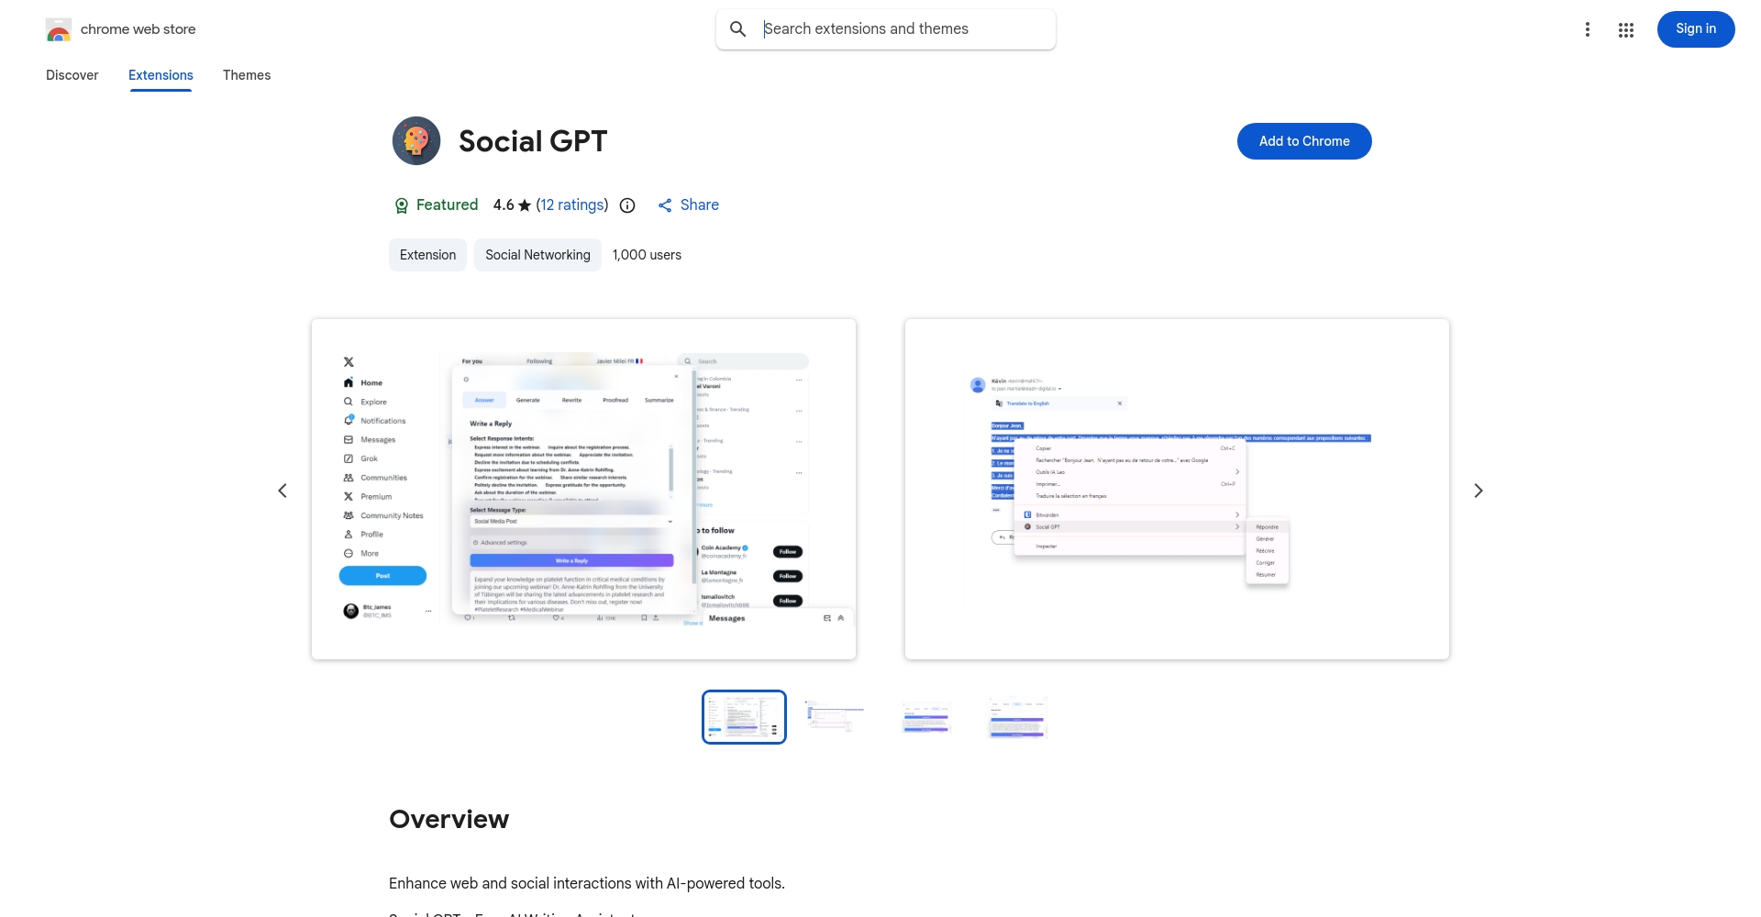
Task: Click the search magnifier icon
Action: click(x=737, y=29)
